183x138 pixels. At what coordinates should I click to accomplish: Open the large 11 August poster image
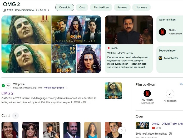26,30
